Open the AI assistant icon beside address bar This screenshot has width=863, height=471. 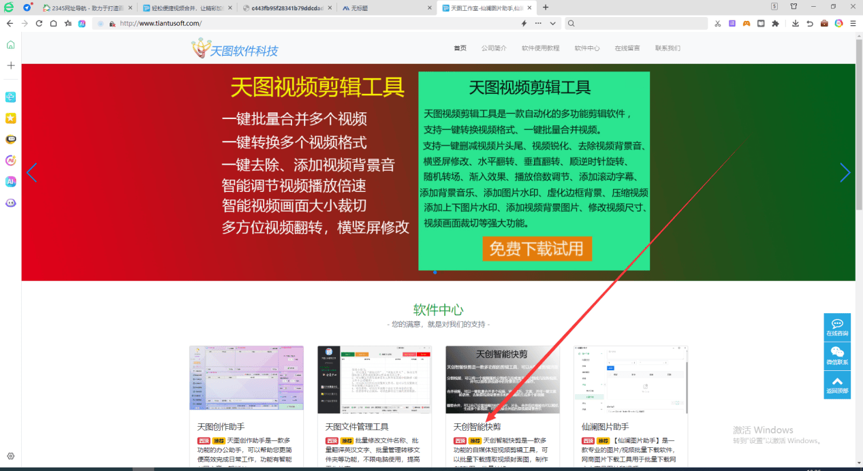(x=82, y=23)
